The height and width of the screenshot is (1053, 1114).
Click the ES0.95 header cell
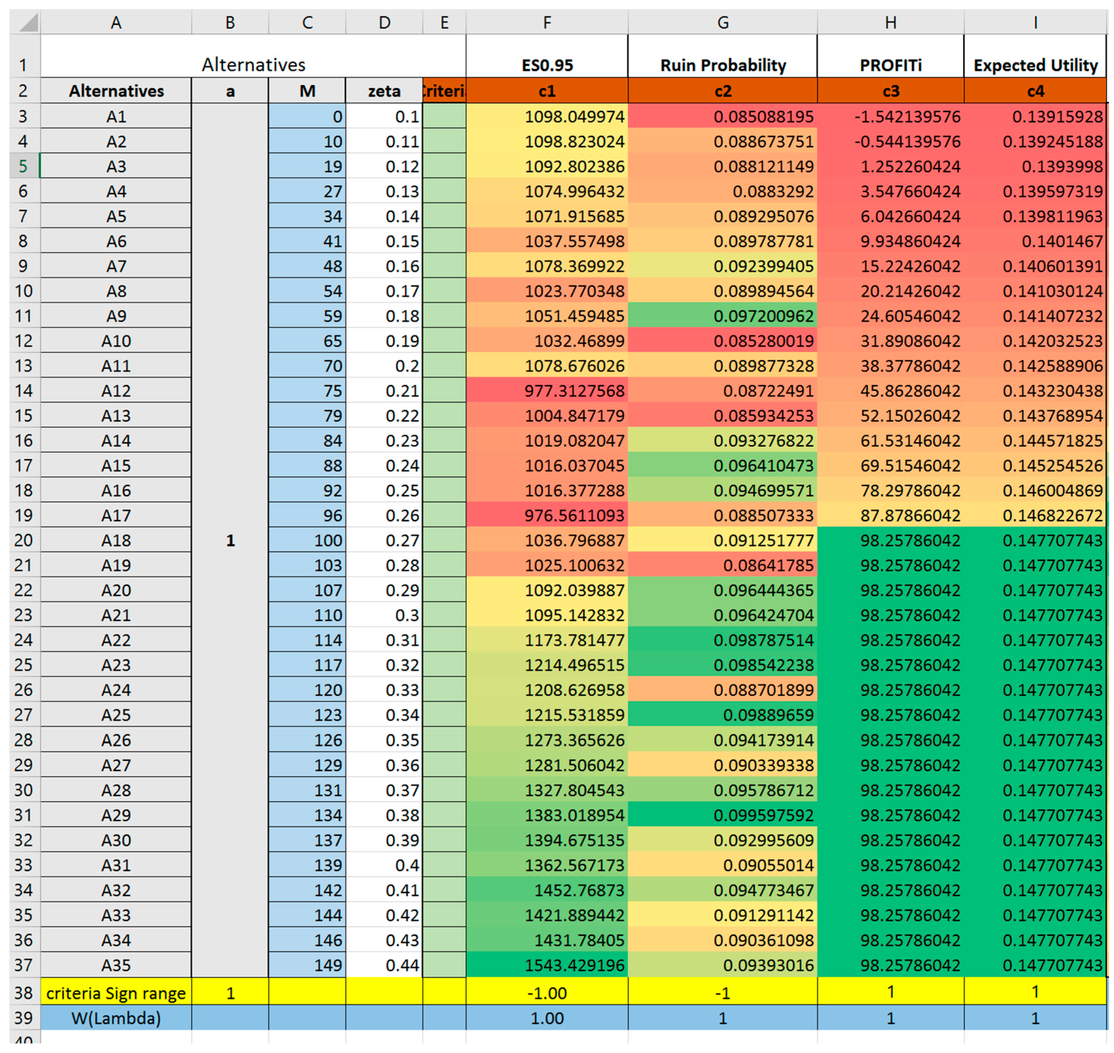pyautogui.click(x=547, y=65)
